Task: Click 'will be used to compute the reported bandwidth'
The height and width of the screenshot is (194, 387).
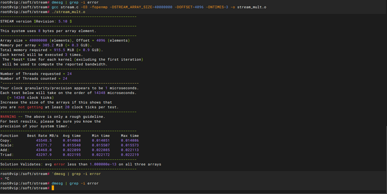Action: pos(55,64)
